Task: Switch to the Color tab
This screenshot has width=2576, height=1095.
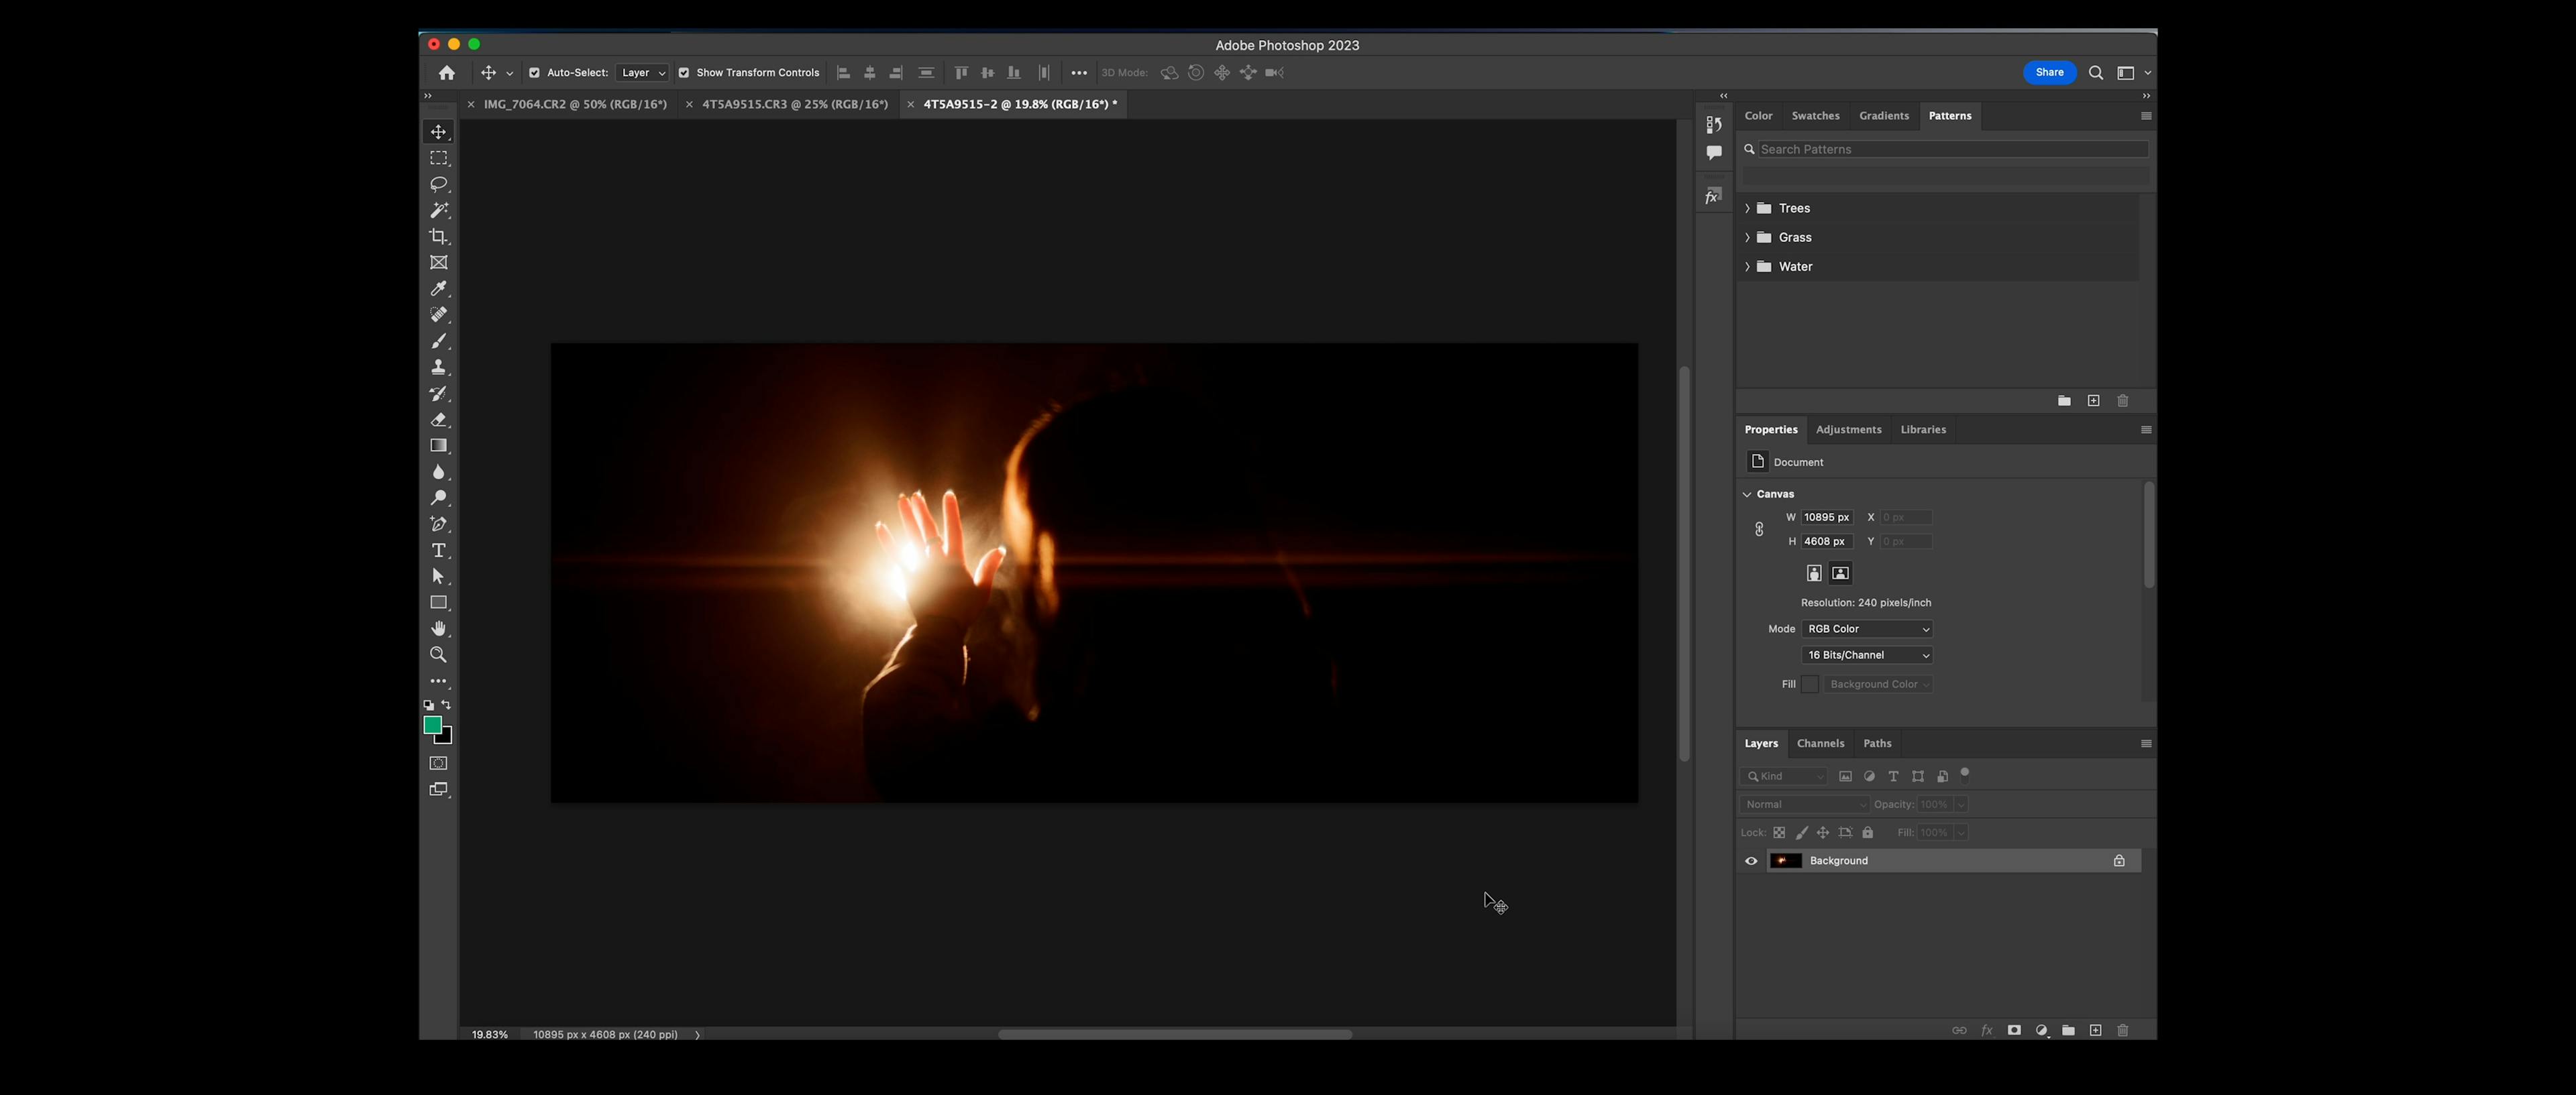Action: 1758,116
